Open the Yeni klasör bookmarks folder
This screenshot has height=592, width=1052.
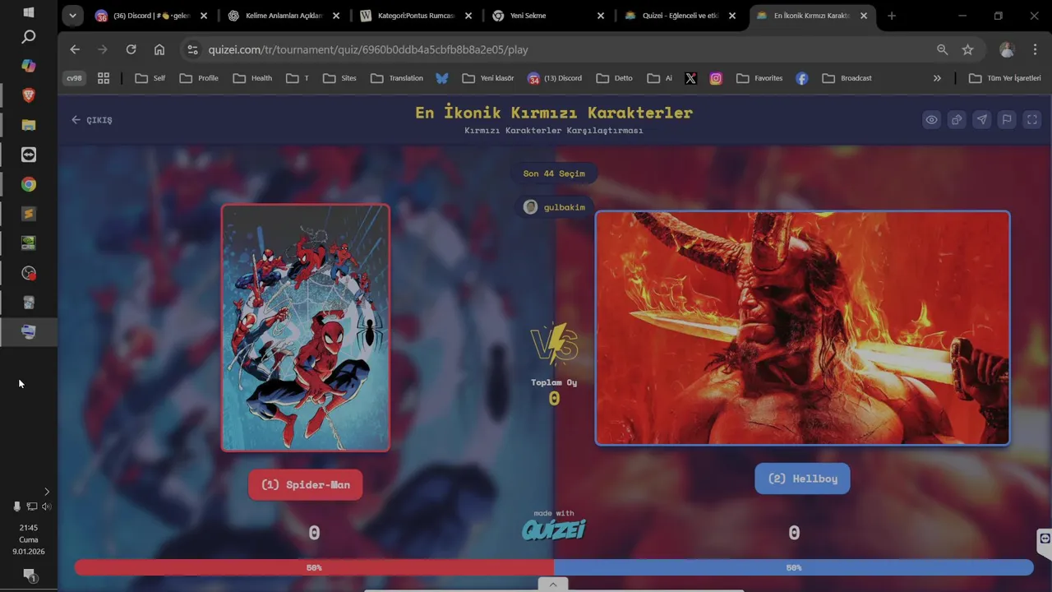click(488, 78)
